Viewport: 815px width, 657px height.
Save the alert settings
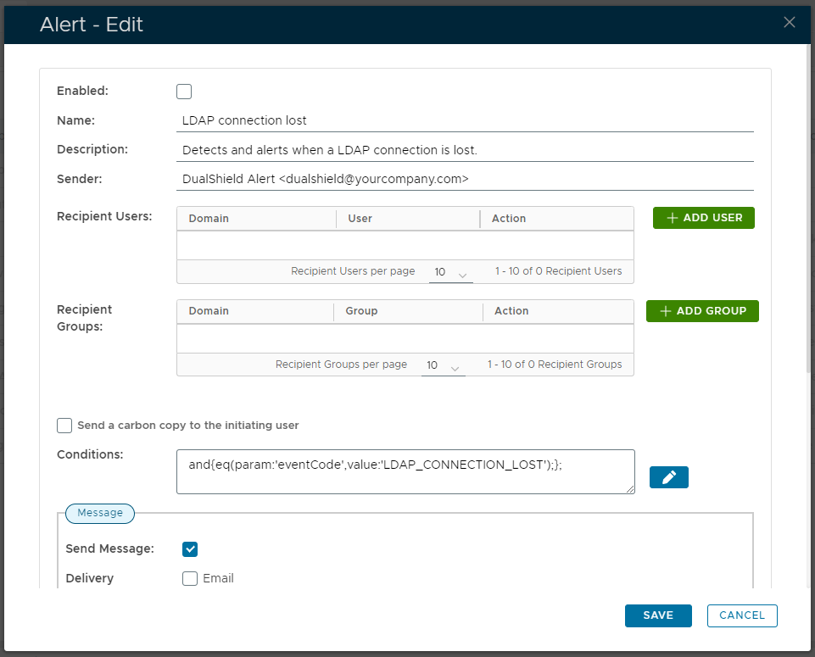pyautogui.click(x=658, y=615)
